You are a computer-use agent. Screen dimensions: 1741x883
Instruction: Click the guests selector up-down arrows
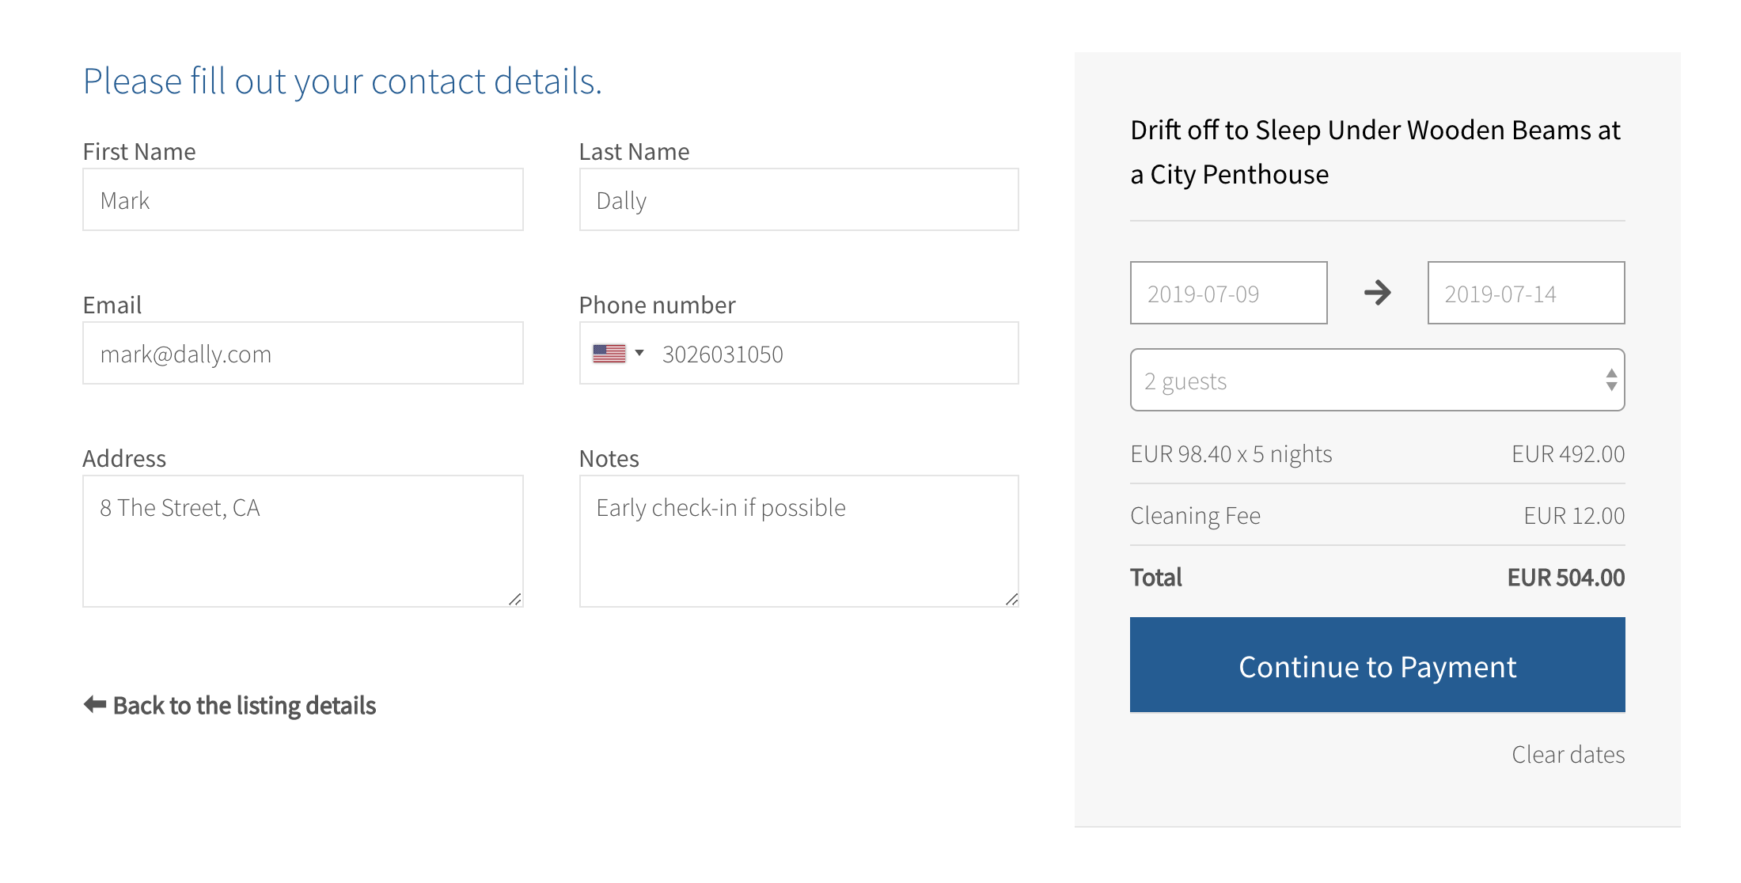1611,381
